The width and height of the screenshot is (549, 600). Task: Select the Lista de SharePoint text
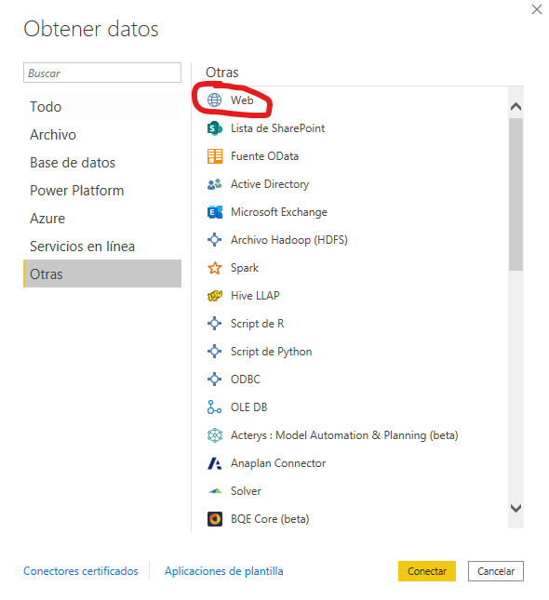pos(277,128)
